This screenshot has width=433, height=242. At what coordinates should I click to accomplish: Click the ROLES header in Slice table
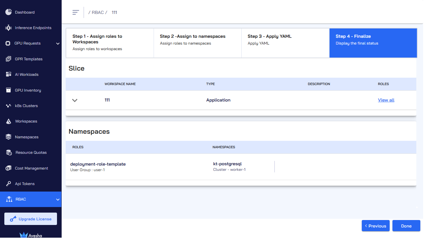click(383, 84)
